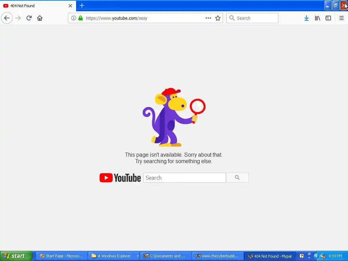Screen dimensions: 348x261
Task: Click the 8:59 PM system clock
Action: [335, 256]
